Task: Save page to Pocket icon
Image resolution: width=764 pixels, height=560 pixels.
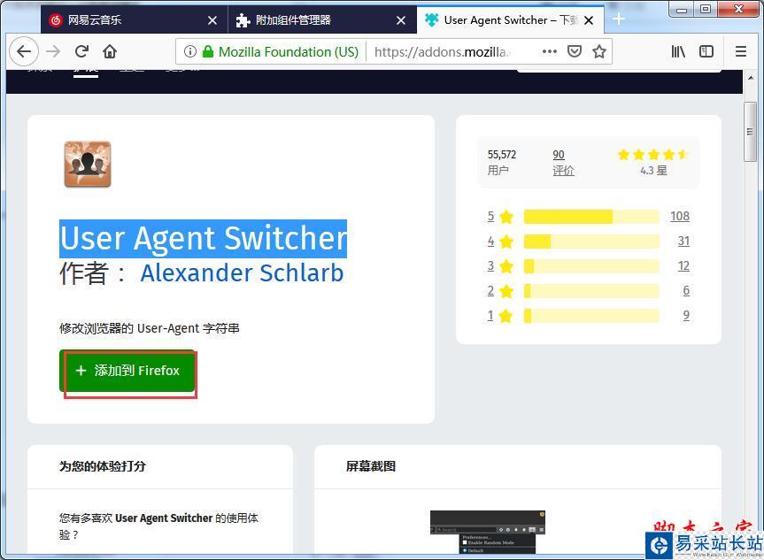Action: click(x=575, y=51)
